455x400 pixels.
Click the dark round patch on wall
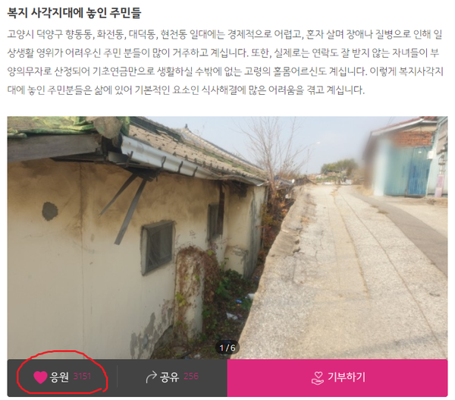tap(50, 211)
